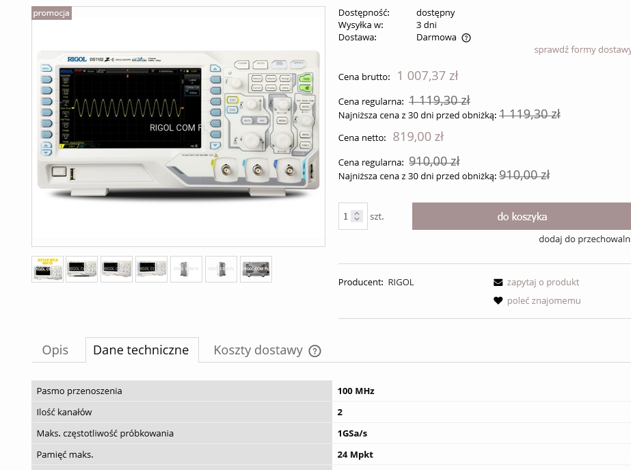Image resolution: width=631 pixels, height=470 pixels.
Task: Click the heart icon beside 'poleć znajomemu'
Action: pyautogui.click(x=498, y=301)
